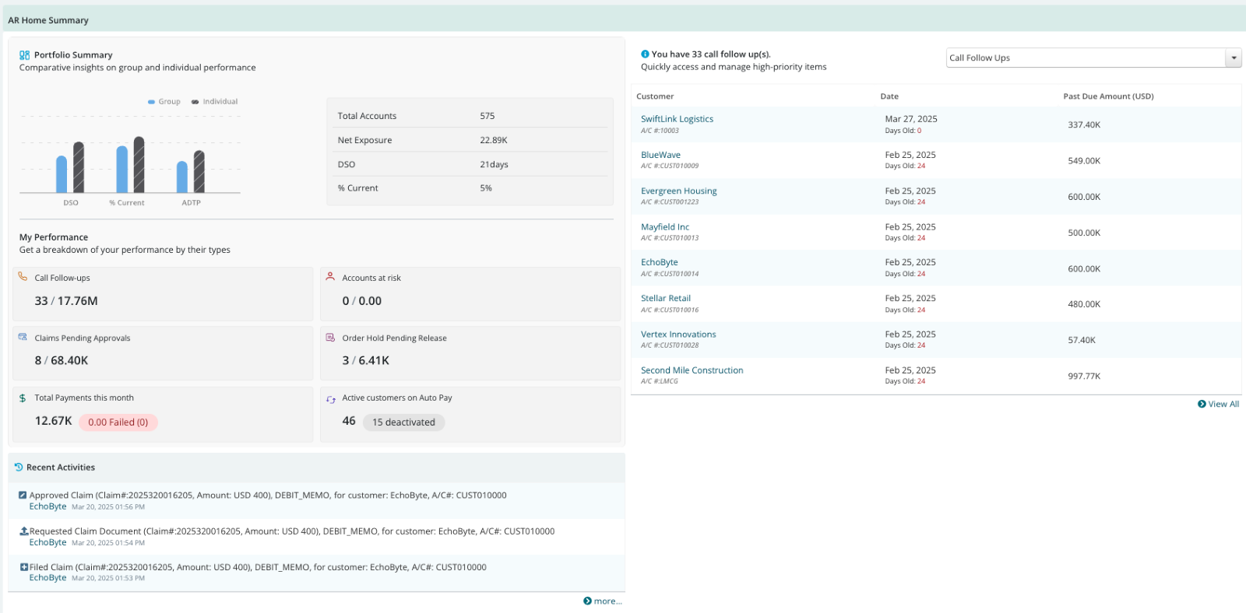1246x613 pixels.
Task: Click the arrow icon beside View All
Action: point(1202,404)
